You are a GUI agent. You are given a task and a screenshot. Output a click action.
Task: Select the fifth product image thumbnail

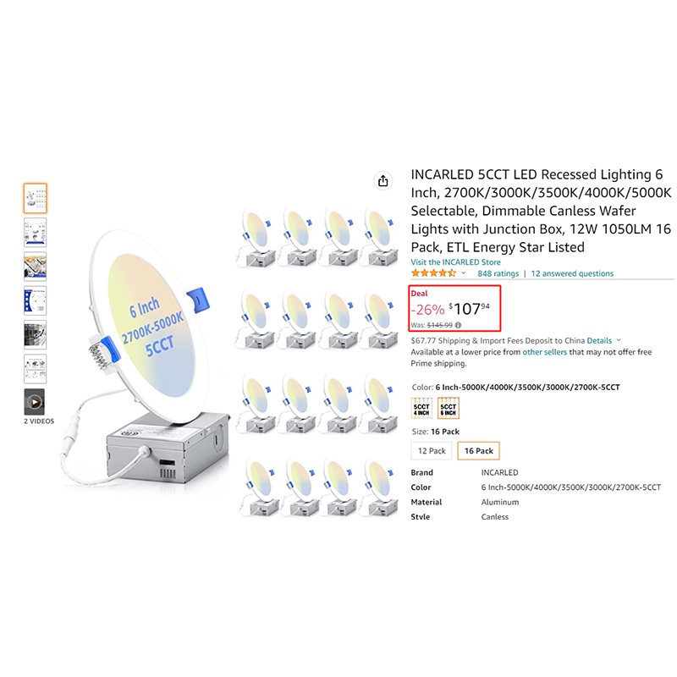tap(36, 334)
